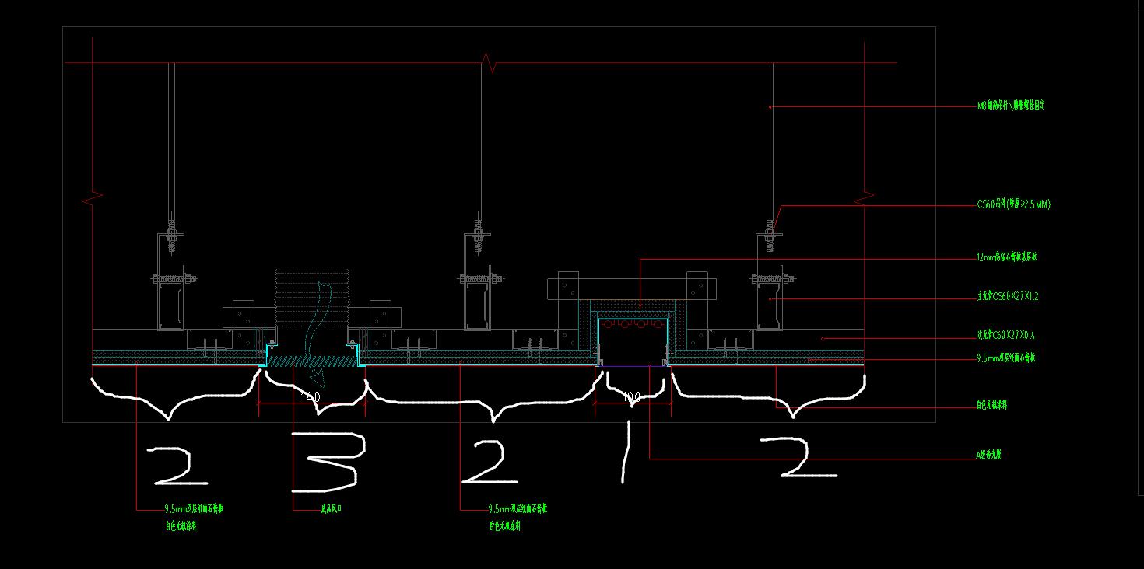Click the "A级透光膜" leader label
This screenshot has height=569, width=1144.
[988, 456]
